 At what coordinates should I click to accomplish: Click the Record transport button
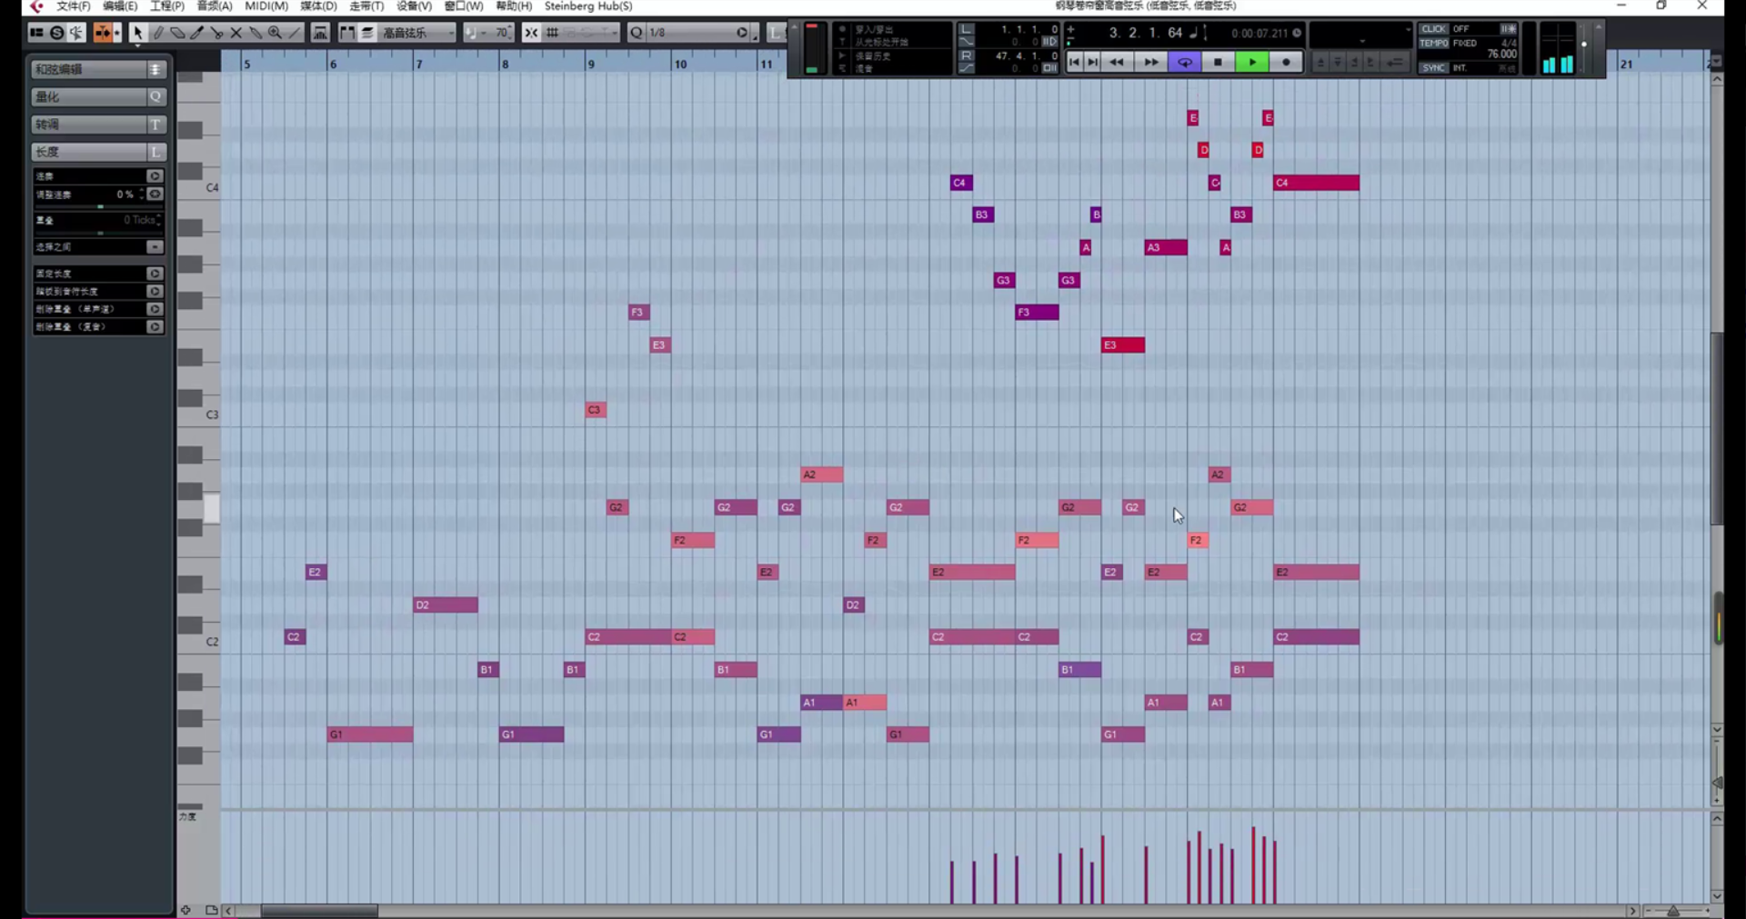point(1286,62)
